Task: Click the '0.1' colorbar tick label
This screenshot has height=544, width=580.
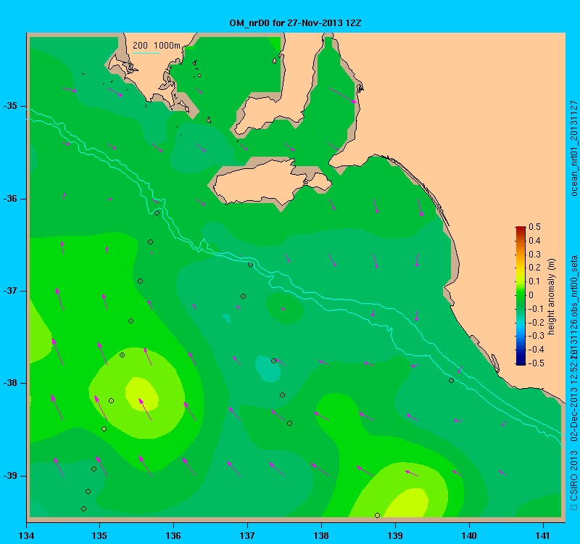Action: pos(534,281)
